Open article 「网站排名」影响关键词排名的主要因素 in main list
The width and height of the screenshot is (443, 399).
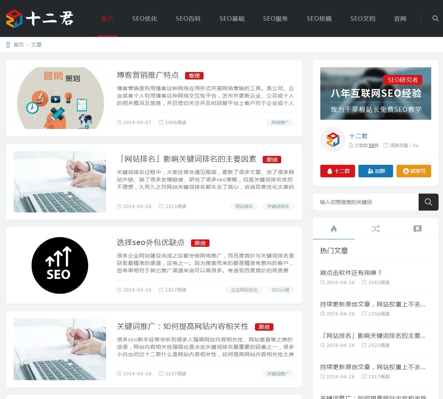click(x=187, y=159)
